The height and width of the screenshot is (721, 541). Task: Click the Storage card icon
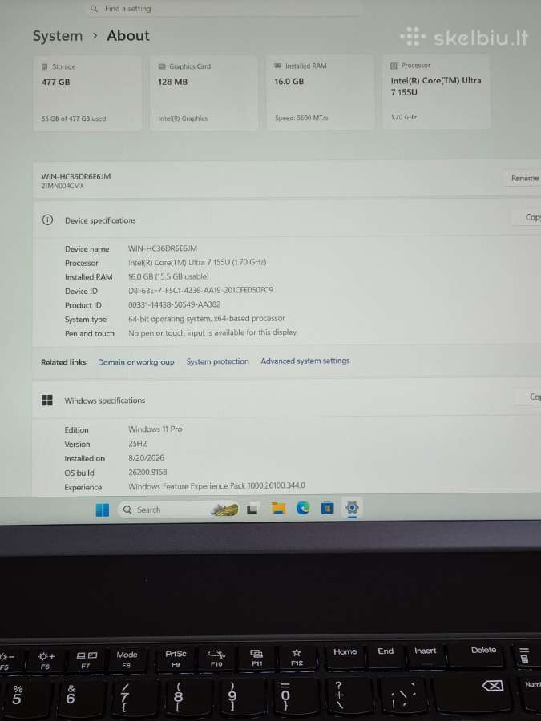[45, 67]
